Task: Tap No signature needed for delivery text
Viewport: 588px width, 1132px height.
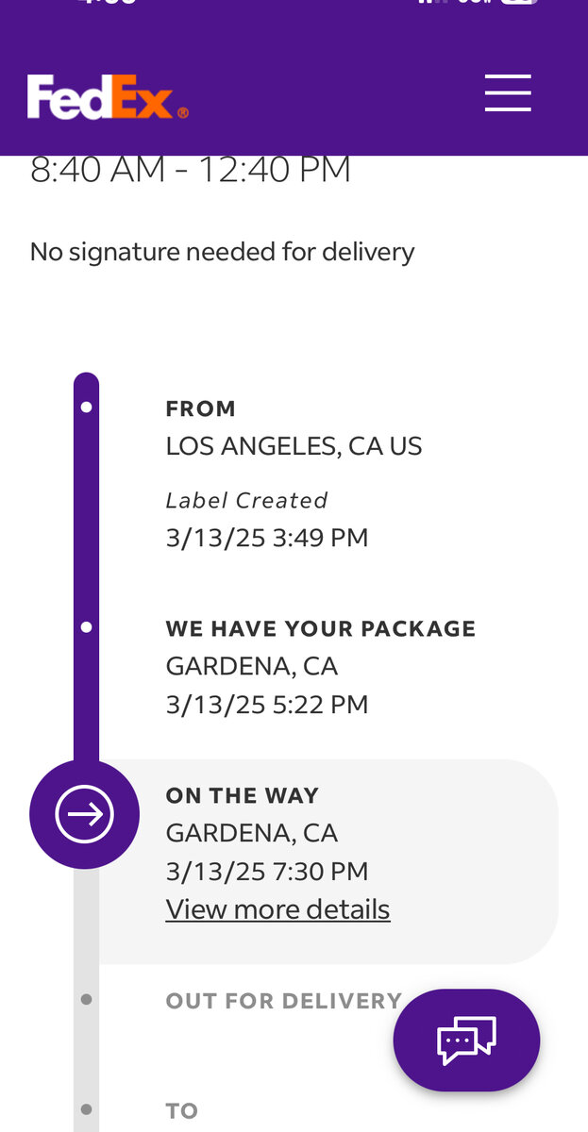Action: click(222, 252)
